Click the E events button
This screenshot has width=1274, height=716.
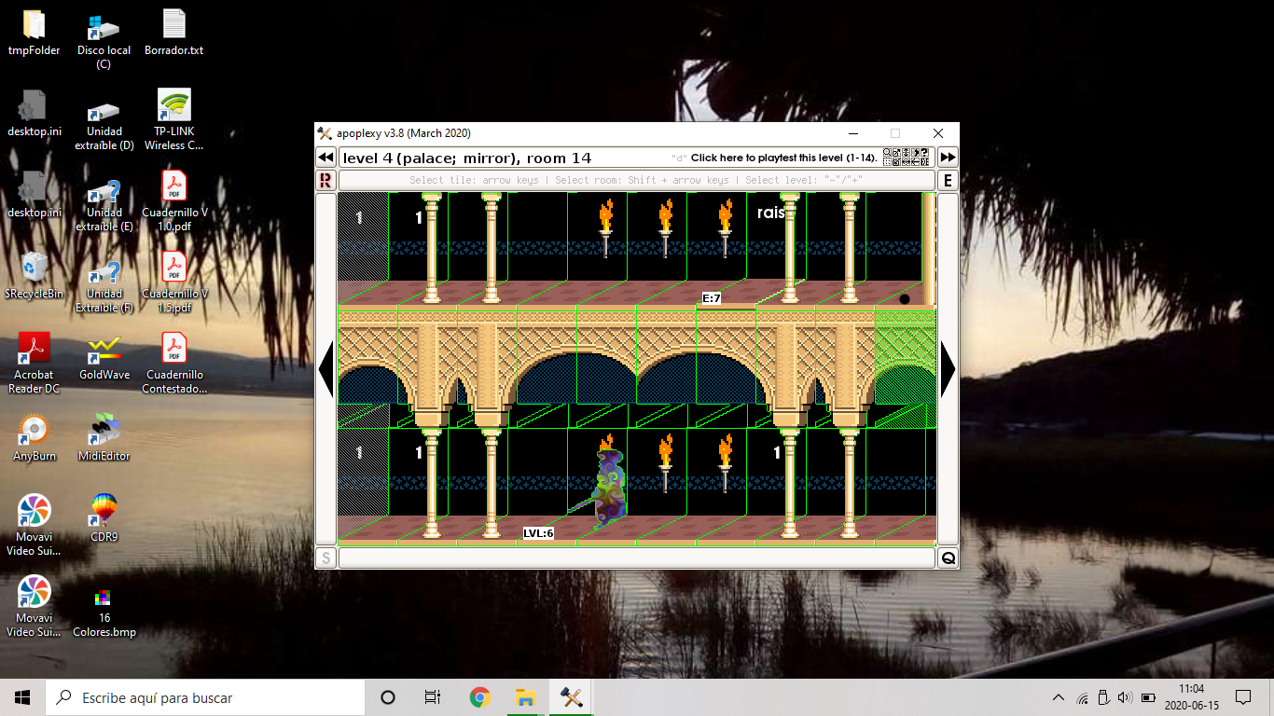tap(948, 180)
